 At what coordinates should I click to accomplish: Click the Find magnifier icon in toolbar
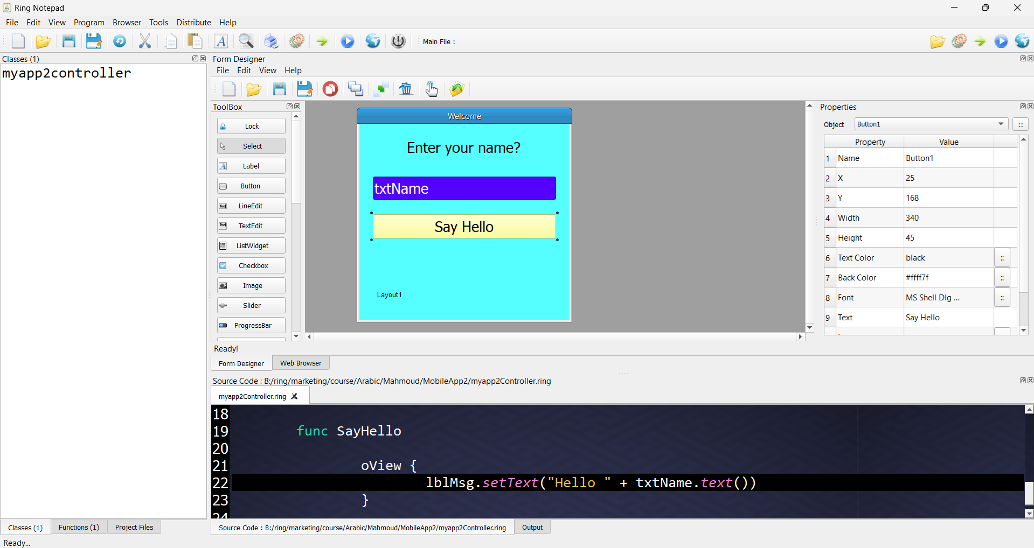246,41
